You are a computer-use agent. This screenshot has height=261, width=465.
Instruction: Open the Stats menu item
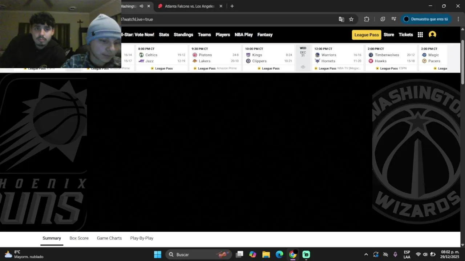click(x=164, y=35)
